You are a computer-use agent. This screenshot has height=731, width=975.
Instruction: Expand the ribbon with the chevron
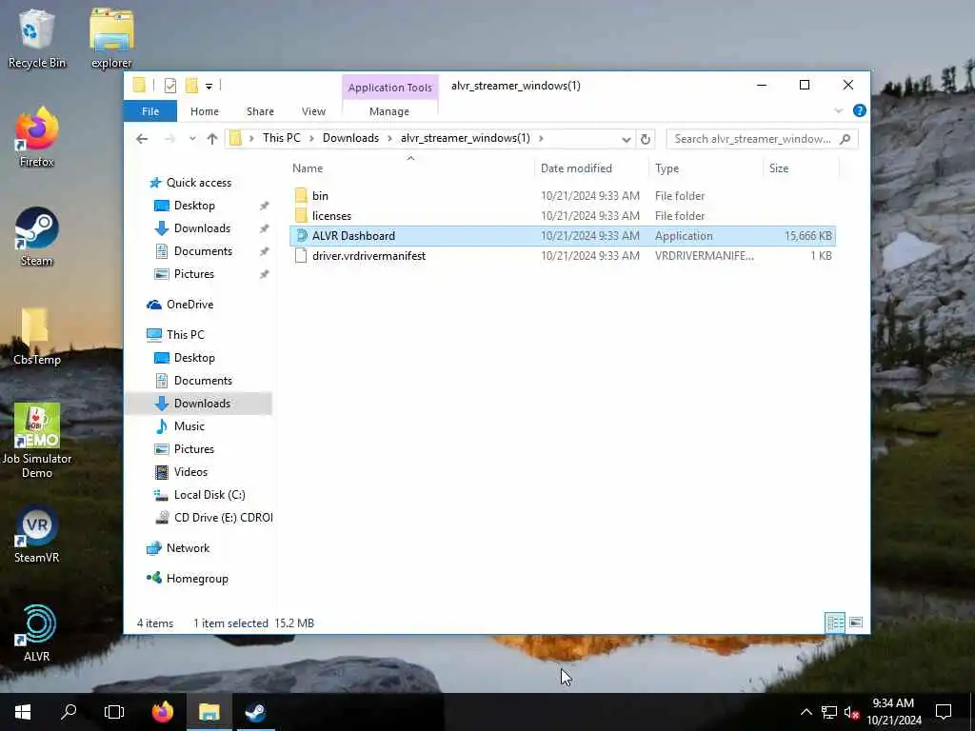click(838, 110)
